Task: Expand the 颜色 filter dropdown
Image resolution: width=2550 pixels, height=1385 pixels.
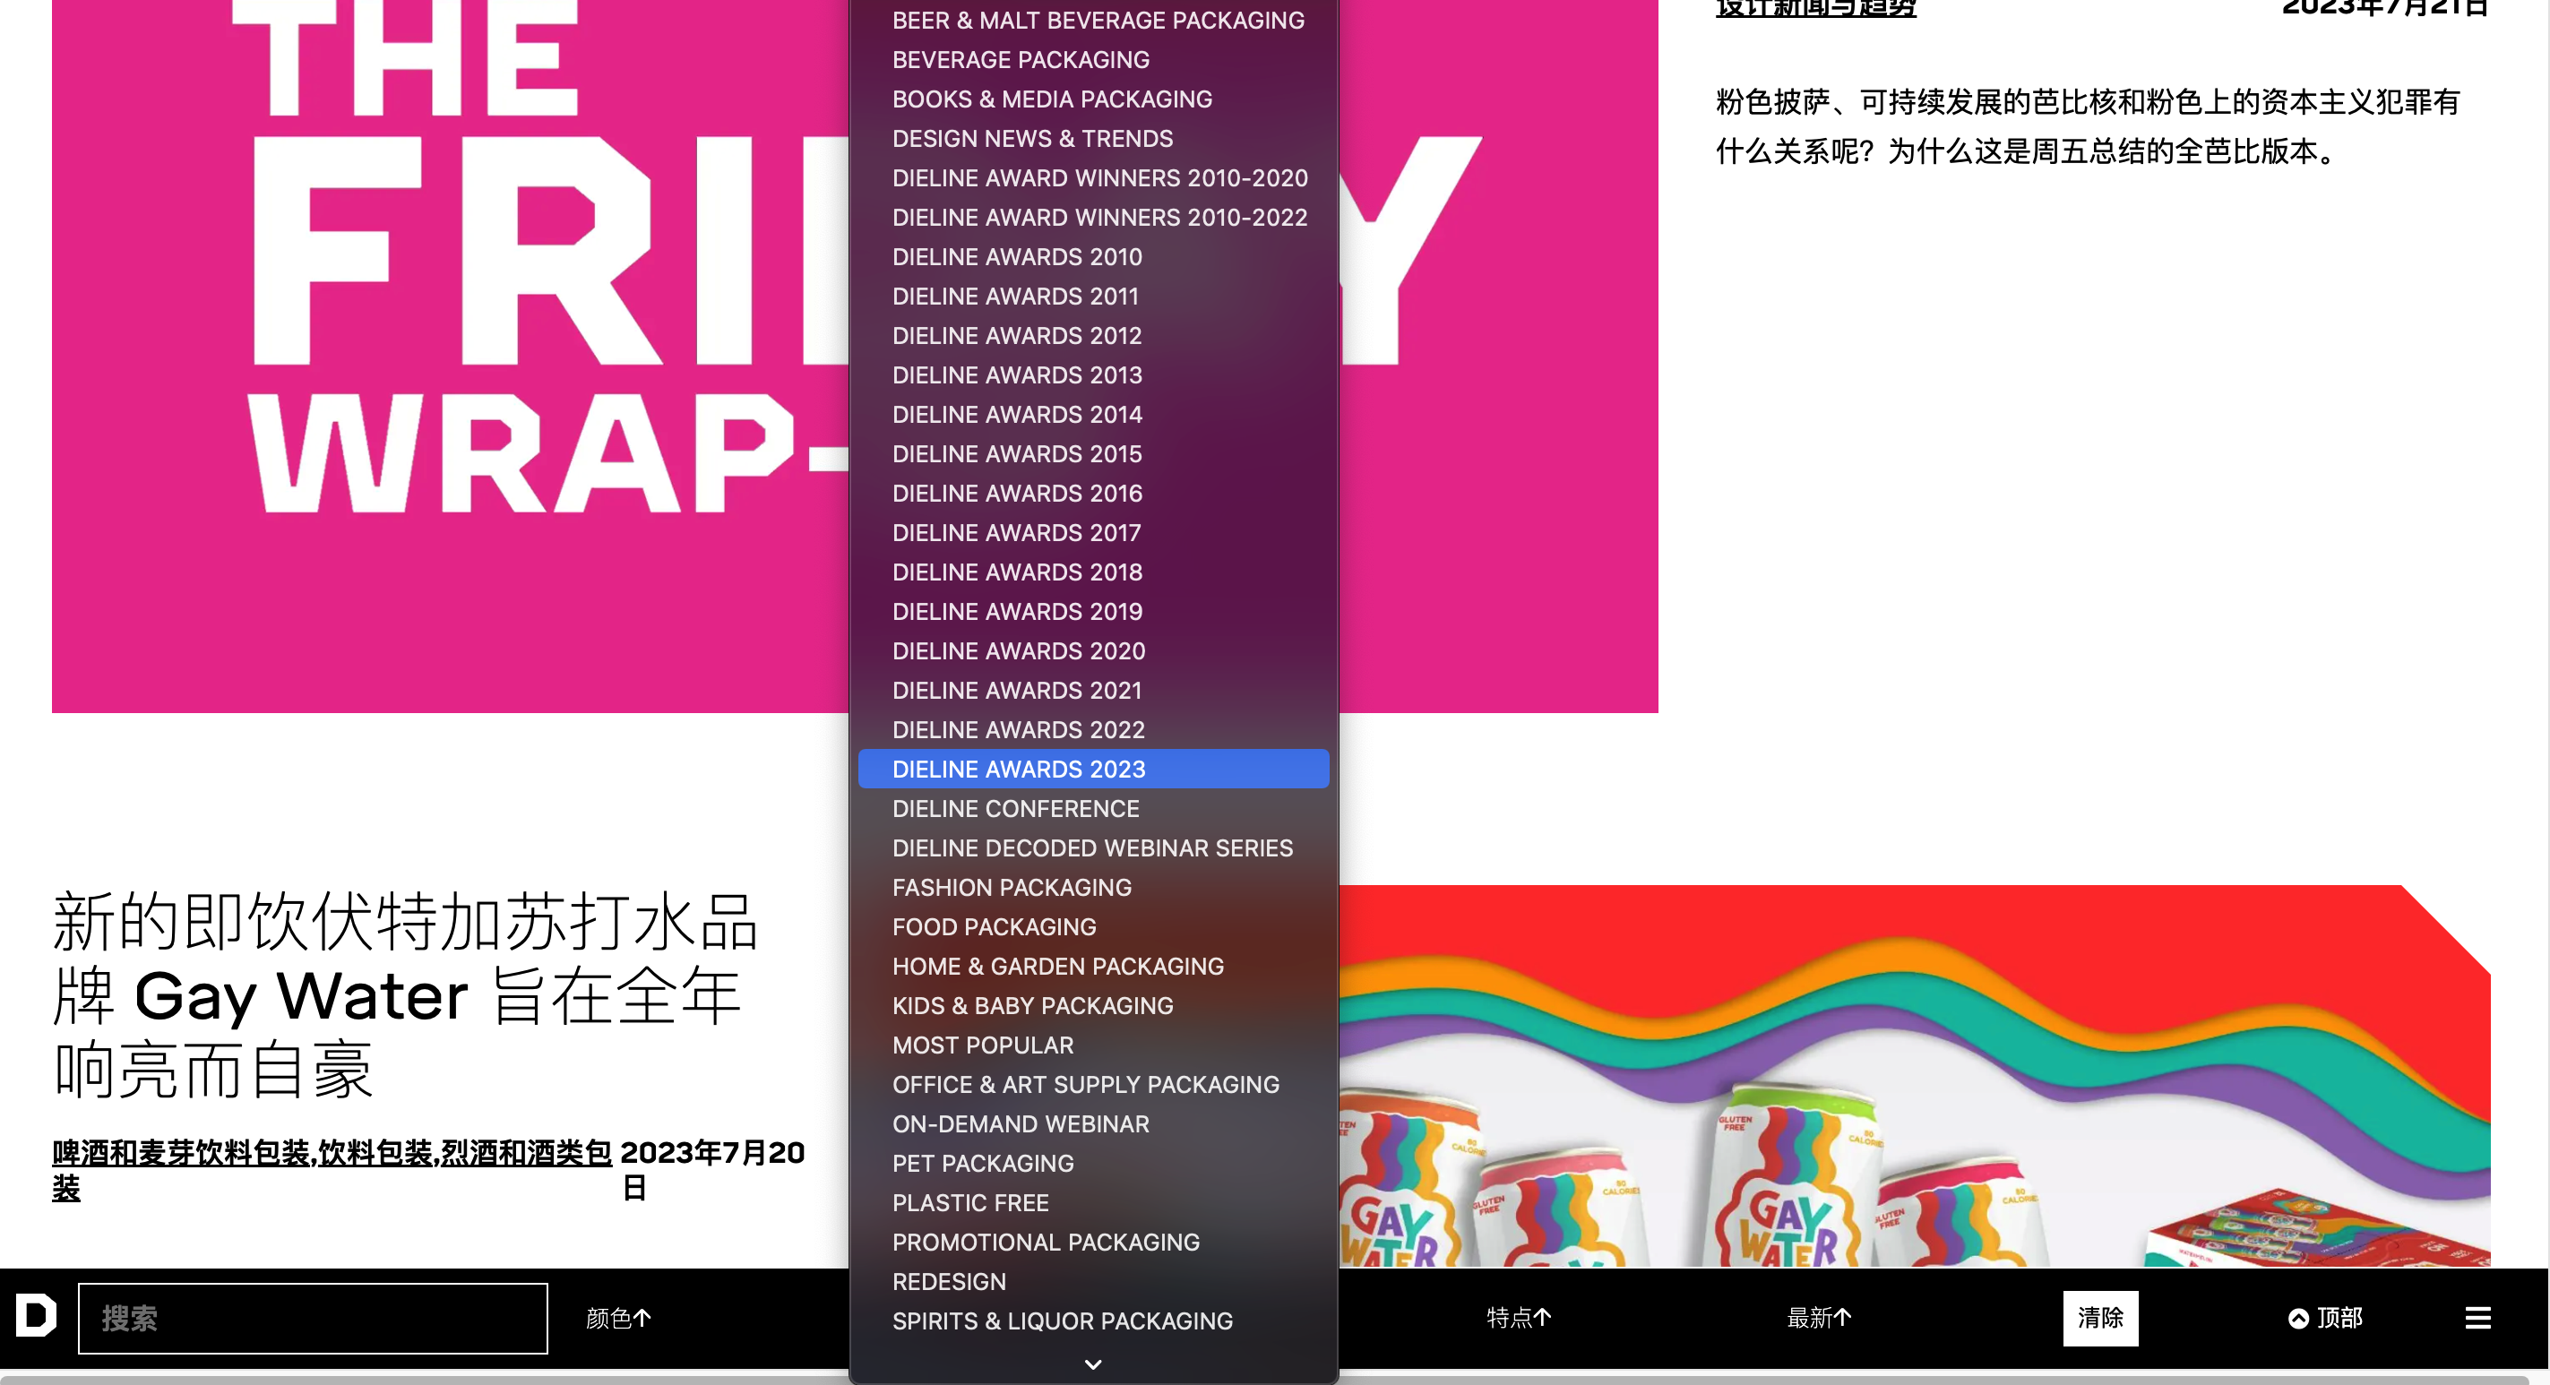Action: point(617,1318)
